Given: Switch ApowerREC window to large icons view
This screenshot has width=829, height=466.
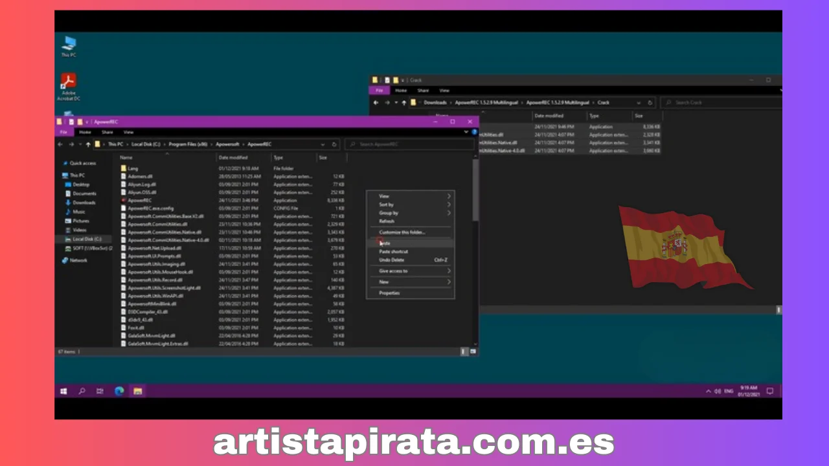Looking at the screenshot, I should tap(473, 351).
